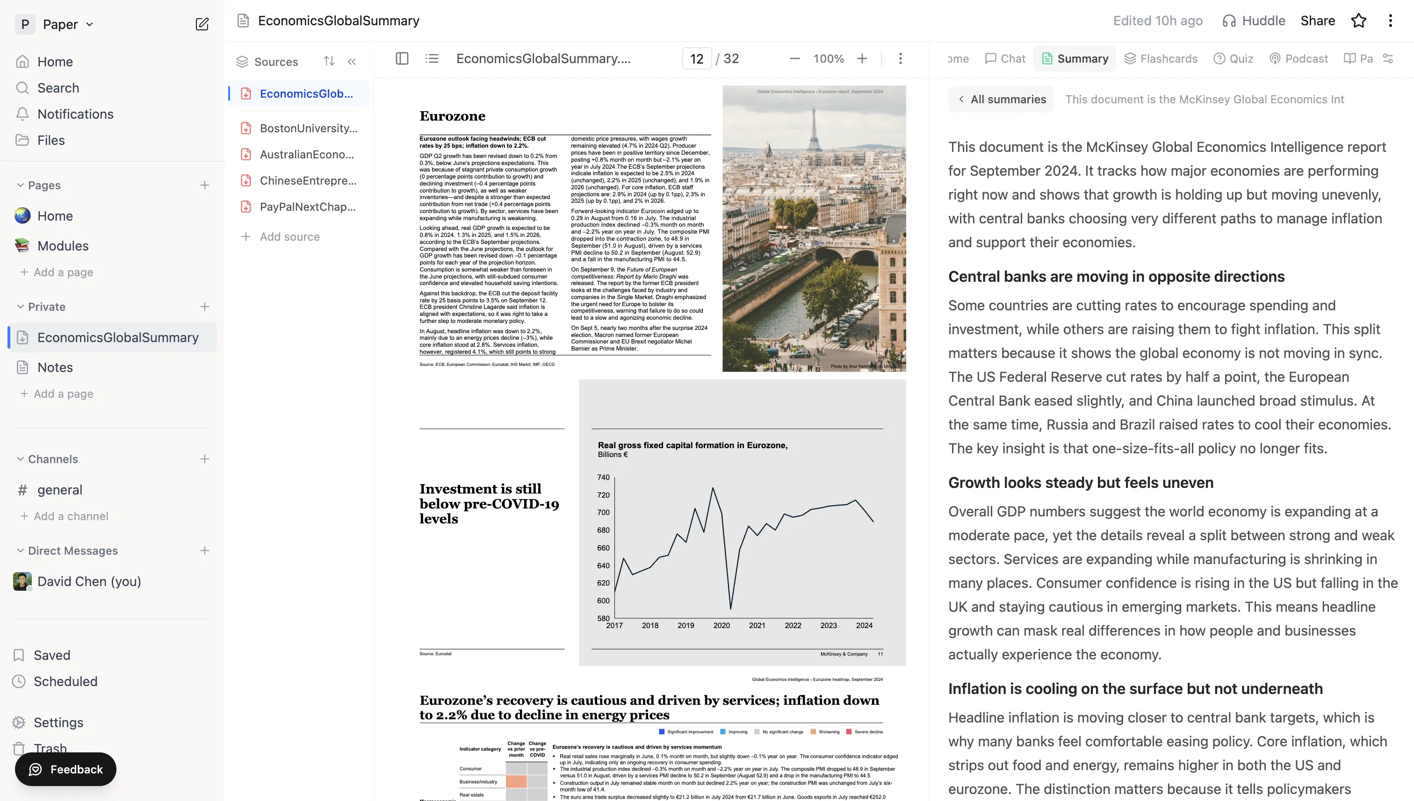Switch to the Podcast tab
The image size is (1414, 801).
coord(1299,59)
